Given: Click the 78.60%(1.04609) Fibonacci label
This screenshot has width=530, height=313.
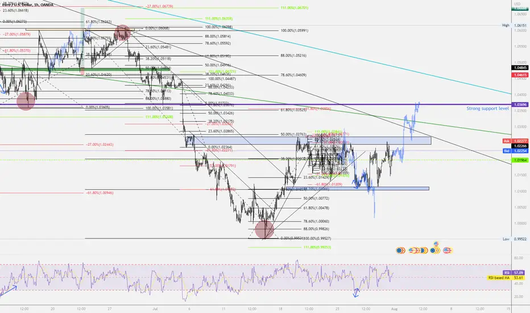Looking at the screenshot, I should click(x=293, y=75).
